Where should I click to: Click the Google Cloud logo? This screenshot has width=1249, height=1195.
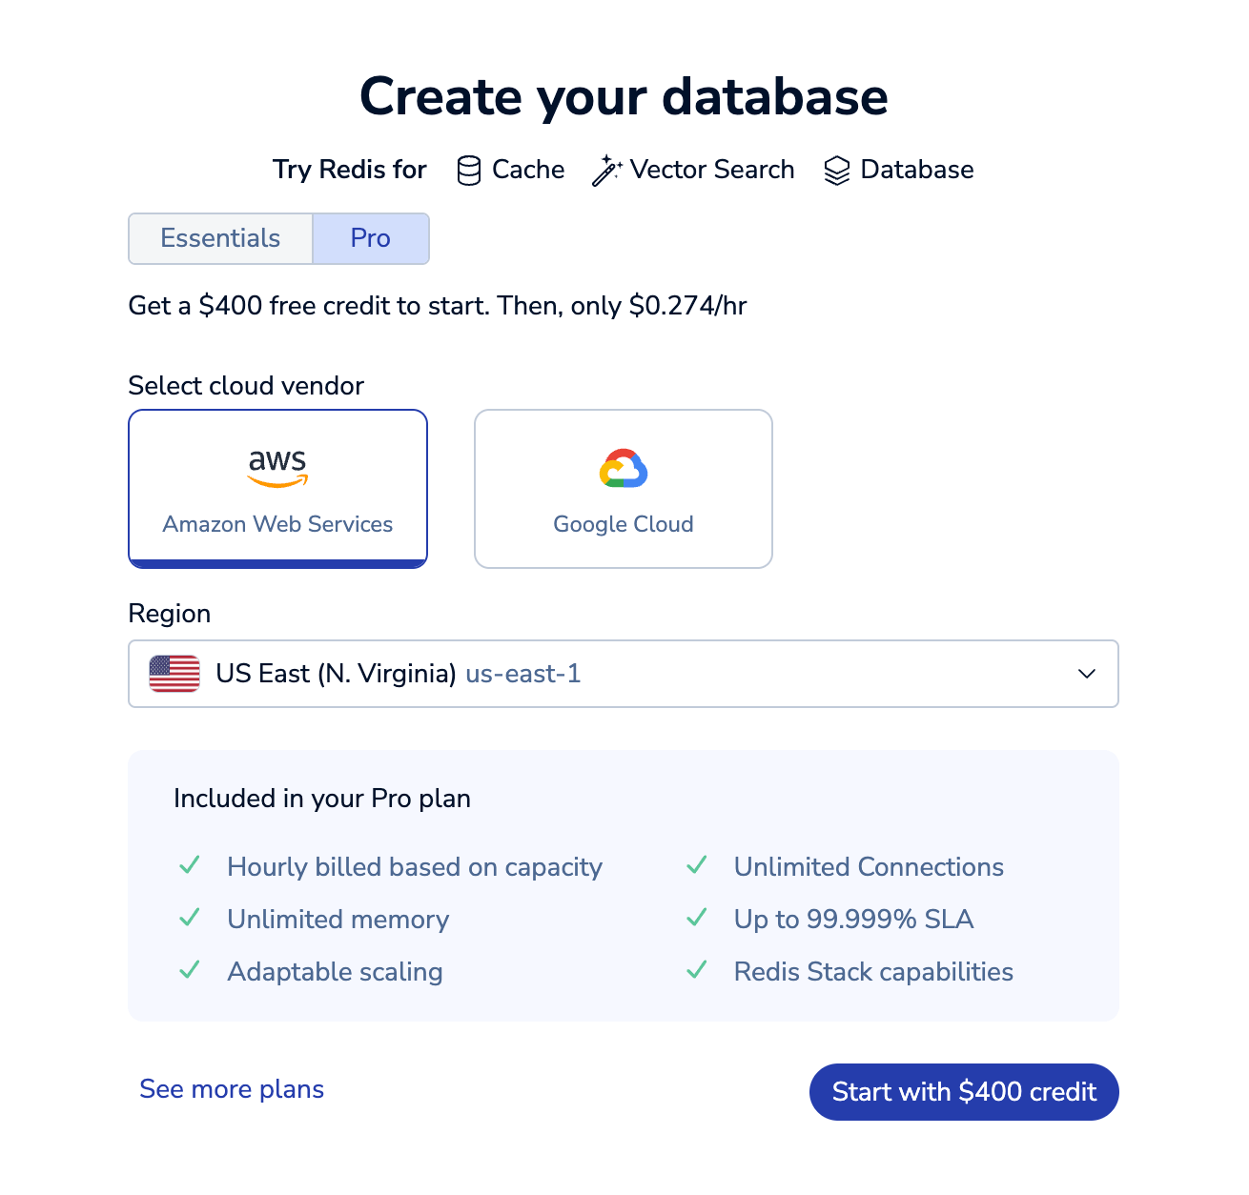point(624,468)
